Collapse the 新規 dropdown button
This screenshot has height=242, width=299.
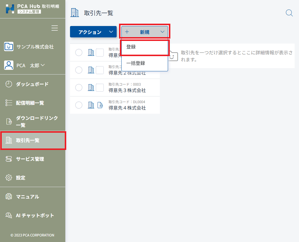(x=145, y=32)
